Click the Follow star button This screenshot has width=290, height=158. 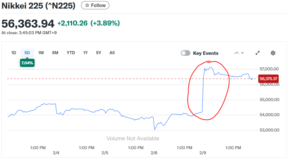click(x=95, y=5)
